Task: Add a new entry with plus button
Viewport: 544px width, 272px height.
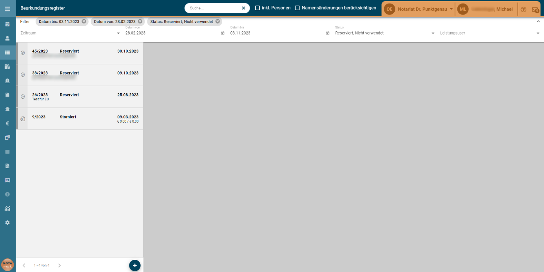Action: point(135,265)
